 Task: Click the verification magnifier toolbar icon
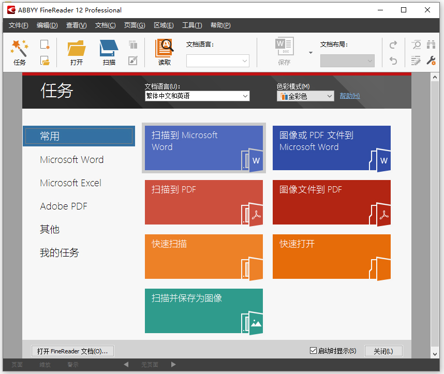coord(417,46)
